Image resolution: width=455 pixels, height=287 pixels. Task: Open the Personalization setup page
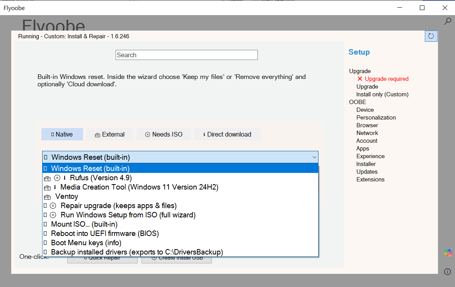pos(376,118)
